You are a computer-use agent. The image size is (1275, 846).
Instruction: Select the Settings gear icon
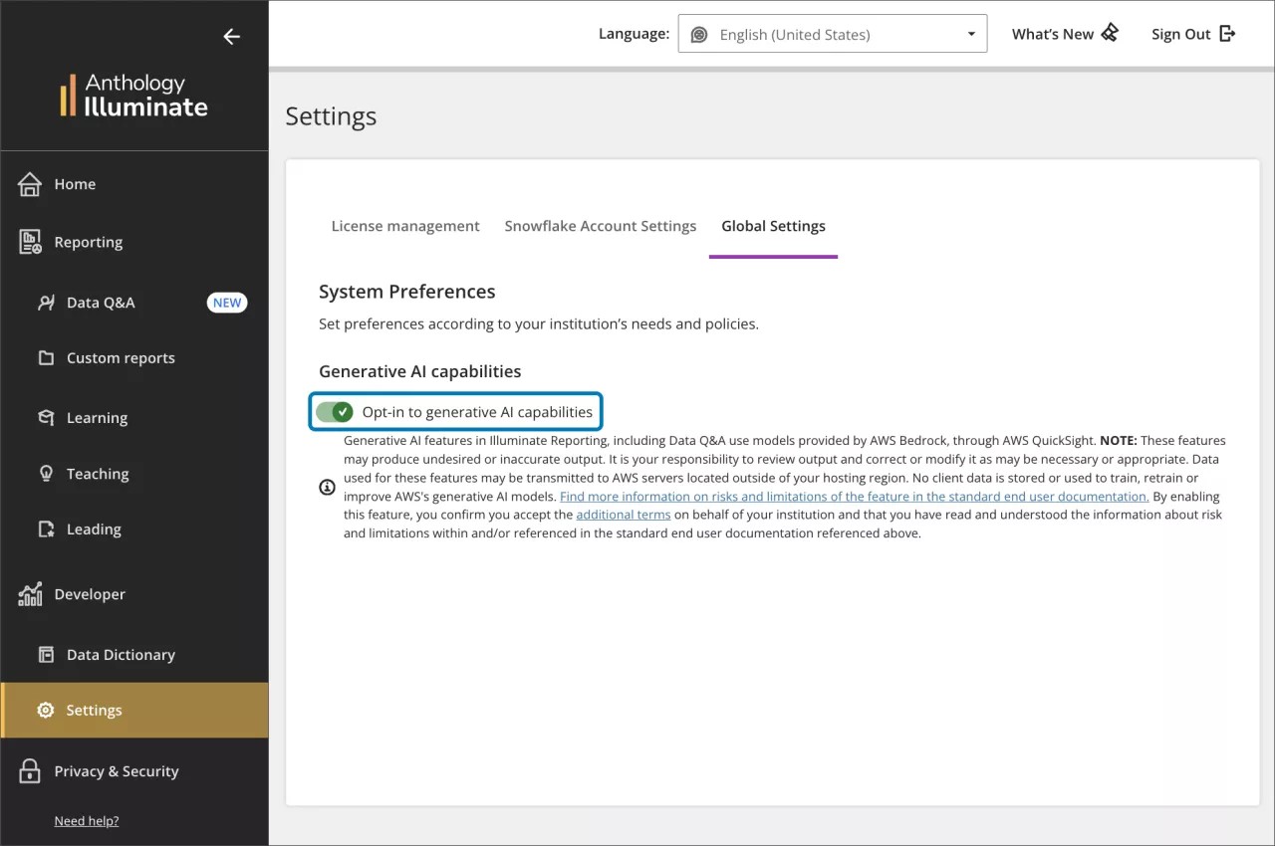[x=46, y=710]
